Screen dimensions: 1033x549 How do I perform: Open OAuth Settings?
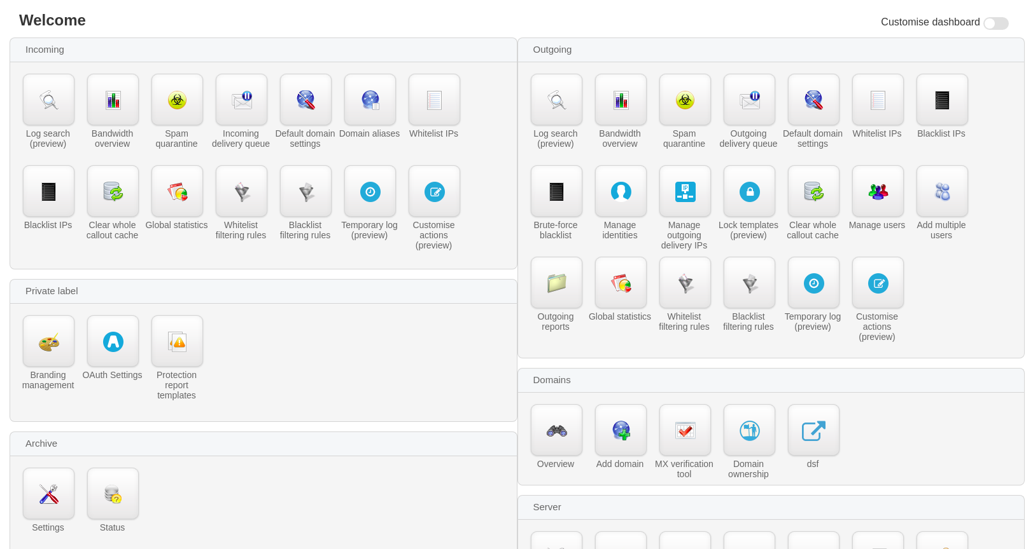pos(113,341)
